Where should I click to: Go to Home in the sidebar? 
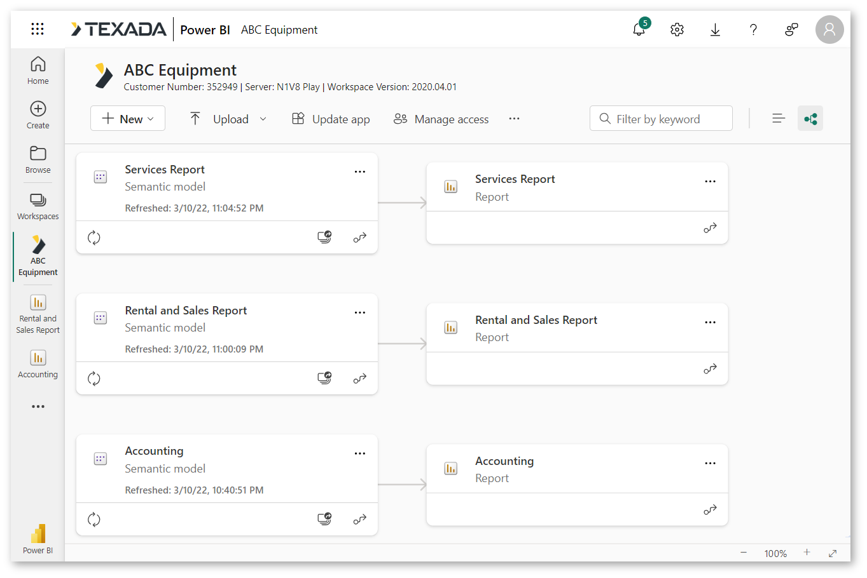(38, 71)
